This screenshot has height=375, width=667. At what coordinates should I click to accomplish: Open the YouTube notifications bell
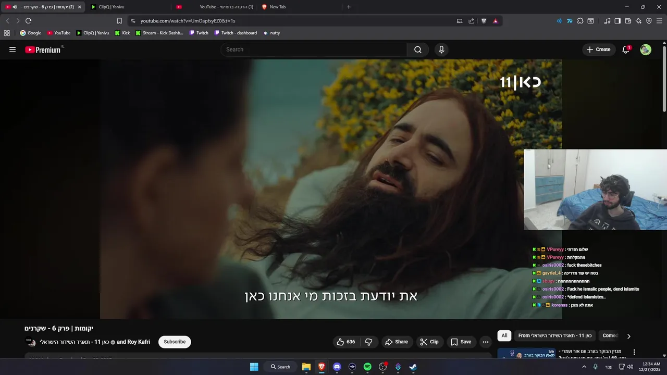626,49
